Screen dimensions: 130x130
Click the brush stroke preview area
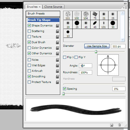[x=76, y=110]
